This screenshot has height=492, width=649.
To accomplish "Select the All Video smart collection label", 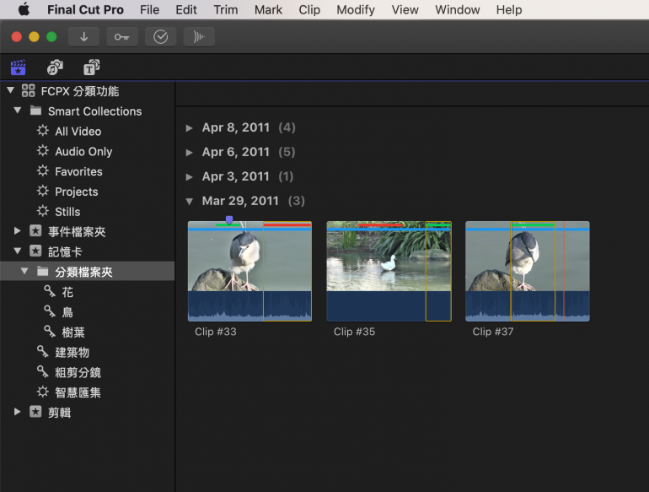I will point(78,132).
